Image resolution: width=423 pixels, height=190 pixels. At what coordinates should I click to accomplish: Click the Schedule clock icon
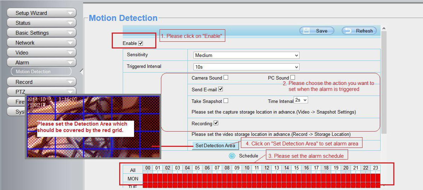(x=232, y=156)
